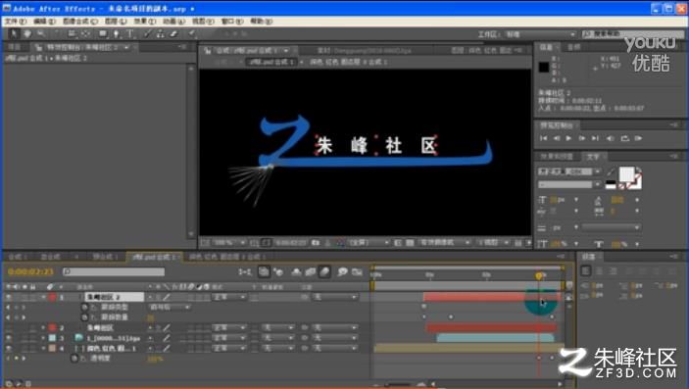
Task: Click the fill color swatch in Character panel
Action: tap(626, 174)
